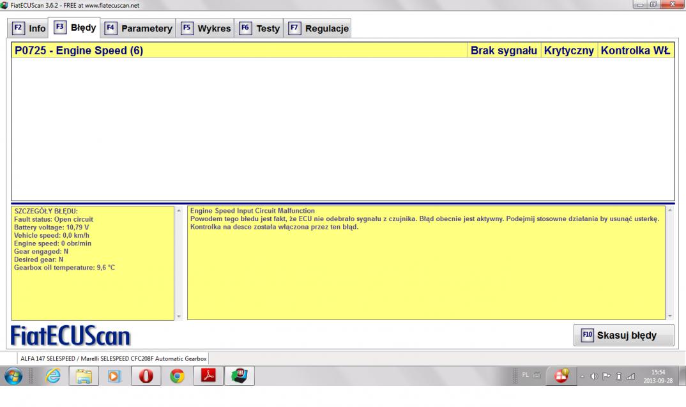The image size is (686, 407).
Task: Click the Engine speed: 0 obr/min line
Action: point(52,243)
